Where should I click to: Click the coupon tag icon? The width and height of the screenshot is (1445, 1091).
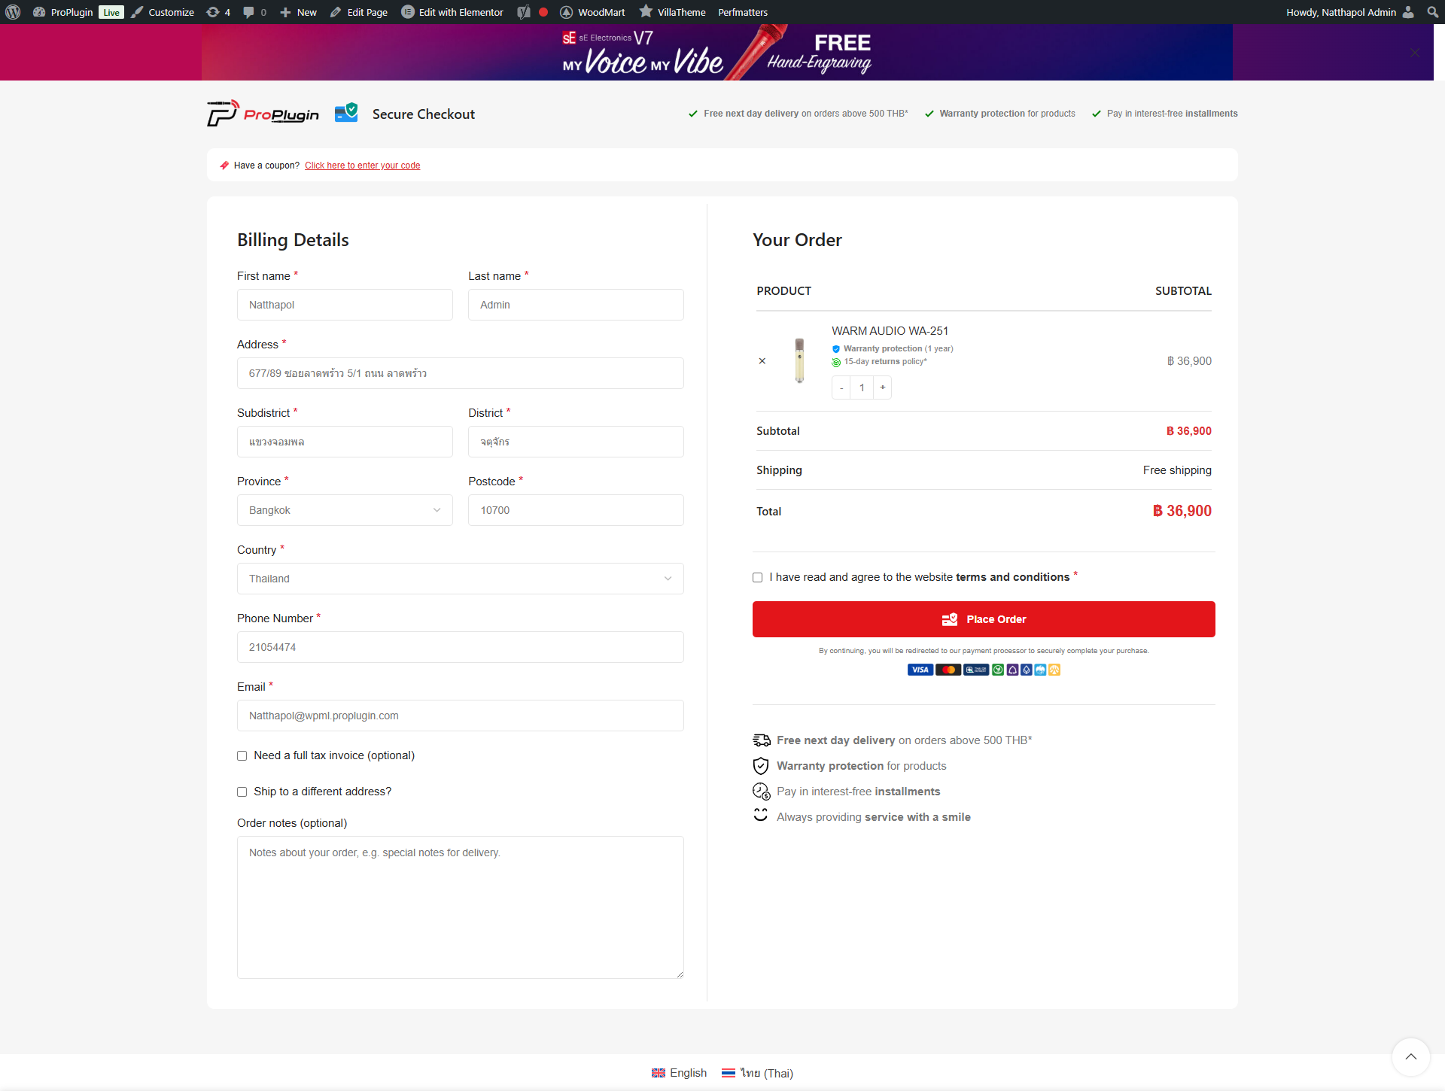[224, 166]
